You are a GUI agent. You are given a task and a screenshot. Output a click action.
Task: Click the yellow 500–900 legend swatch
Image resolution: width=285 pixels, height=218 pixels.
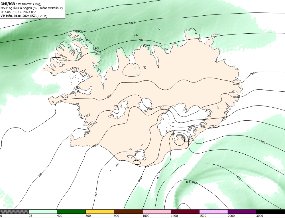pyautogui.click(x=100, y=212)
